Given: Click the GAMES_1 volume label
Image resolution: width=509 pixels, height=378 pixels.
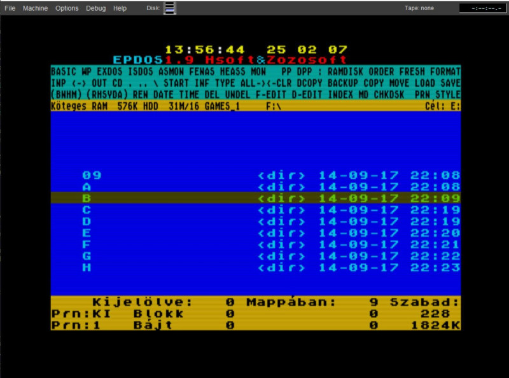Looking at the screenshot, I should pyautogui.click(x=222, y=106).
